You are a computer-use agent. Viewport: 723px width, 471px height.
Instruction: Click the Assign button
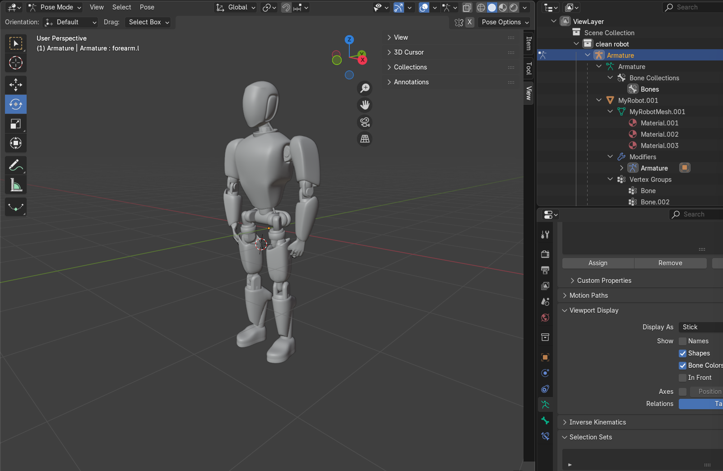(x=598, y=263)
